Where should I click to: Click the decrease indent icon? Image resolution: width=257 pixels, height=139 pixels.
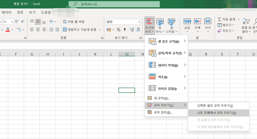point(51,30)
